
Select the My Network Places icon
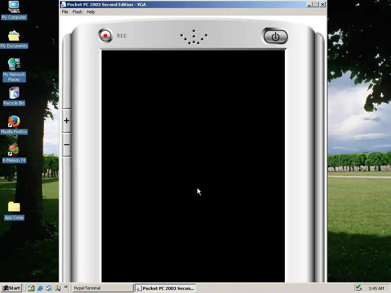coord(14,70)
